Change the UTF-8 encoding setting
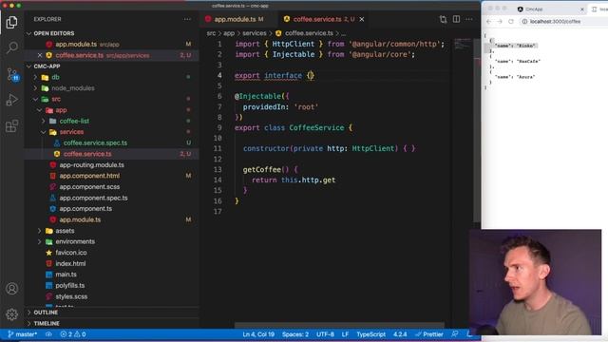Image resolution: width=608 pixels, height=342 pixels. pos(325,334)
